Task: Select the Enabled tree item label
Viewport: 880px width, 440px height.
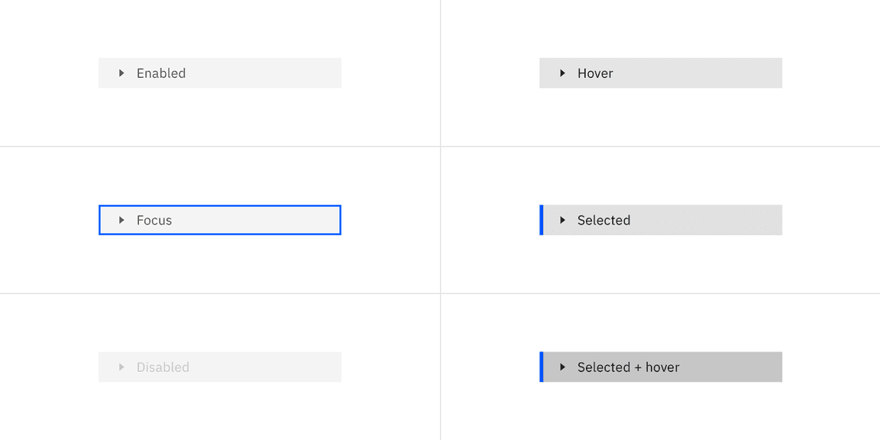Action: click(x=161, y=73)
